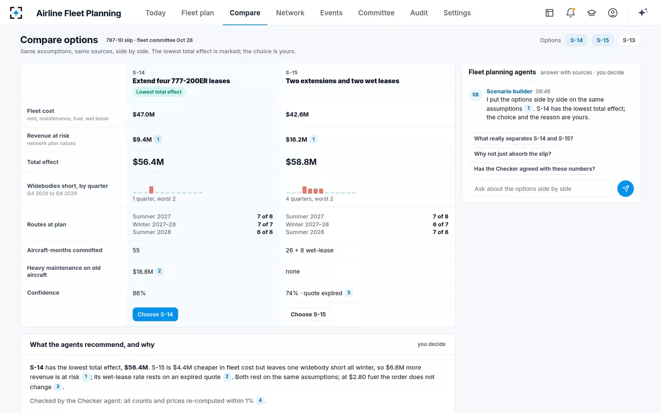This screenshot has width=661, height=413.
Task: Send the message with paper-plane button
Action: click(x=626, y=189)
